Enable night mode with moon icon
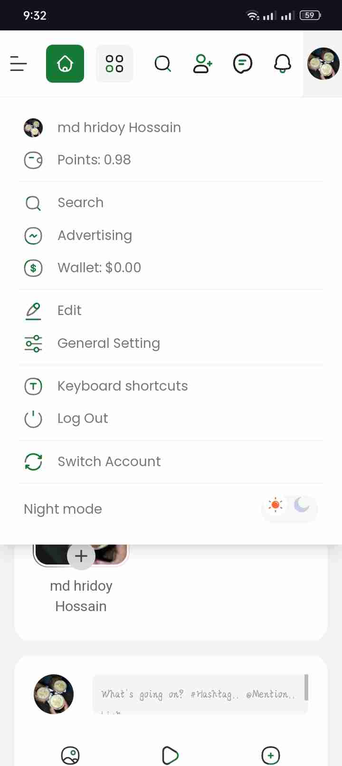Screen dimensions: 342x766 tap(302, 505)
